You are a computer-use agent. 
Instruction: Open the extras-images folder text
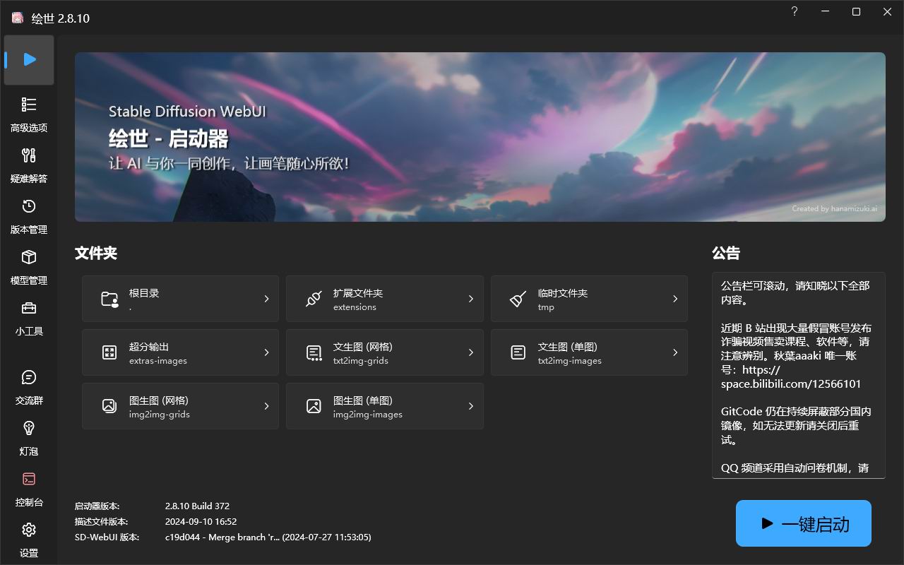coord(158,361)
